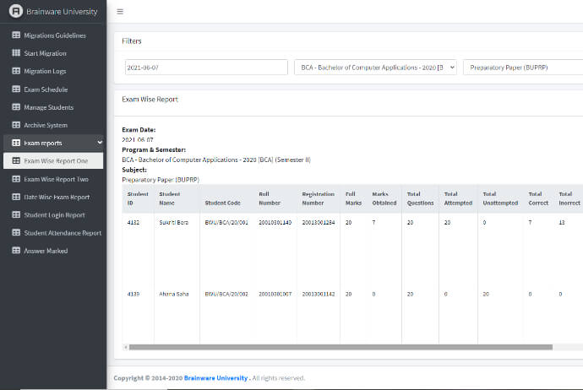
Task: Click the horizontal table scrollbar
Action: point(338,347)
